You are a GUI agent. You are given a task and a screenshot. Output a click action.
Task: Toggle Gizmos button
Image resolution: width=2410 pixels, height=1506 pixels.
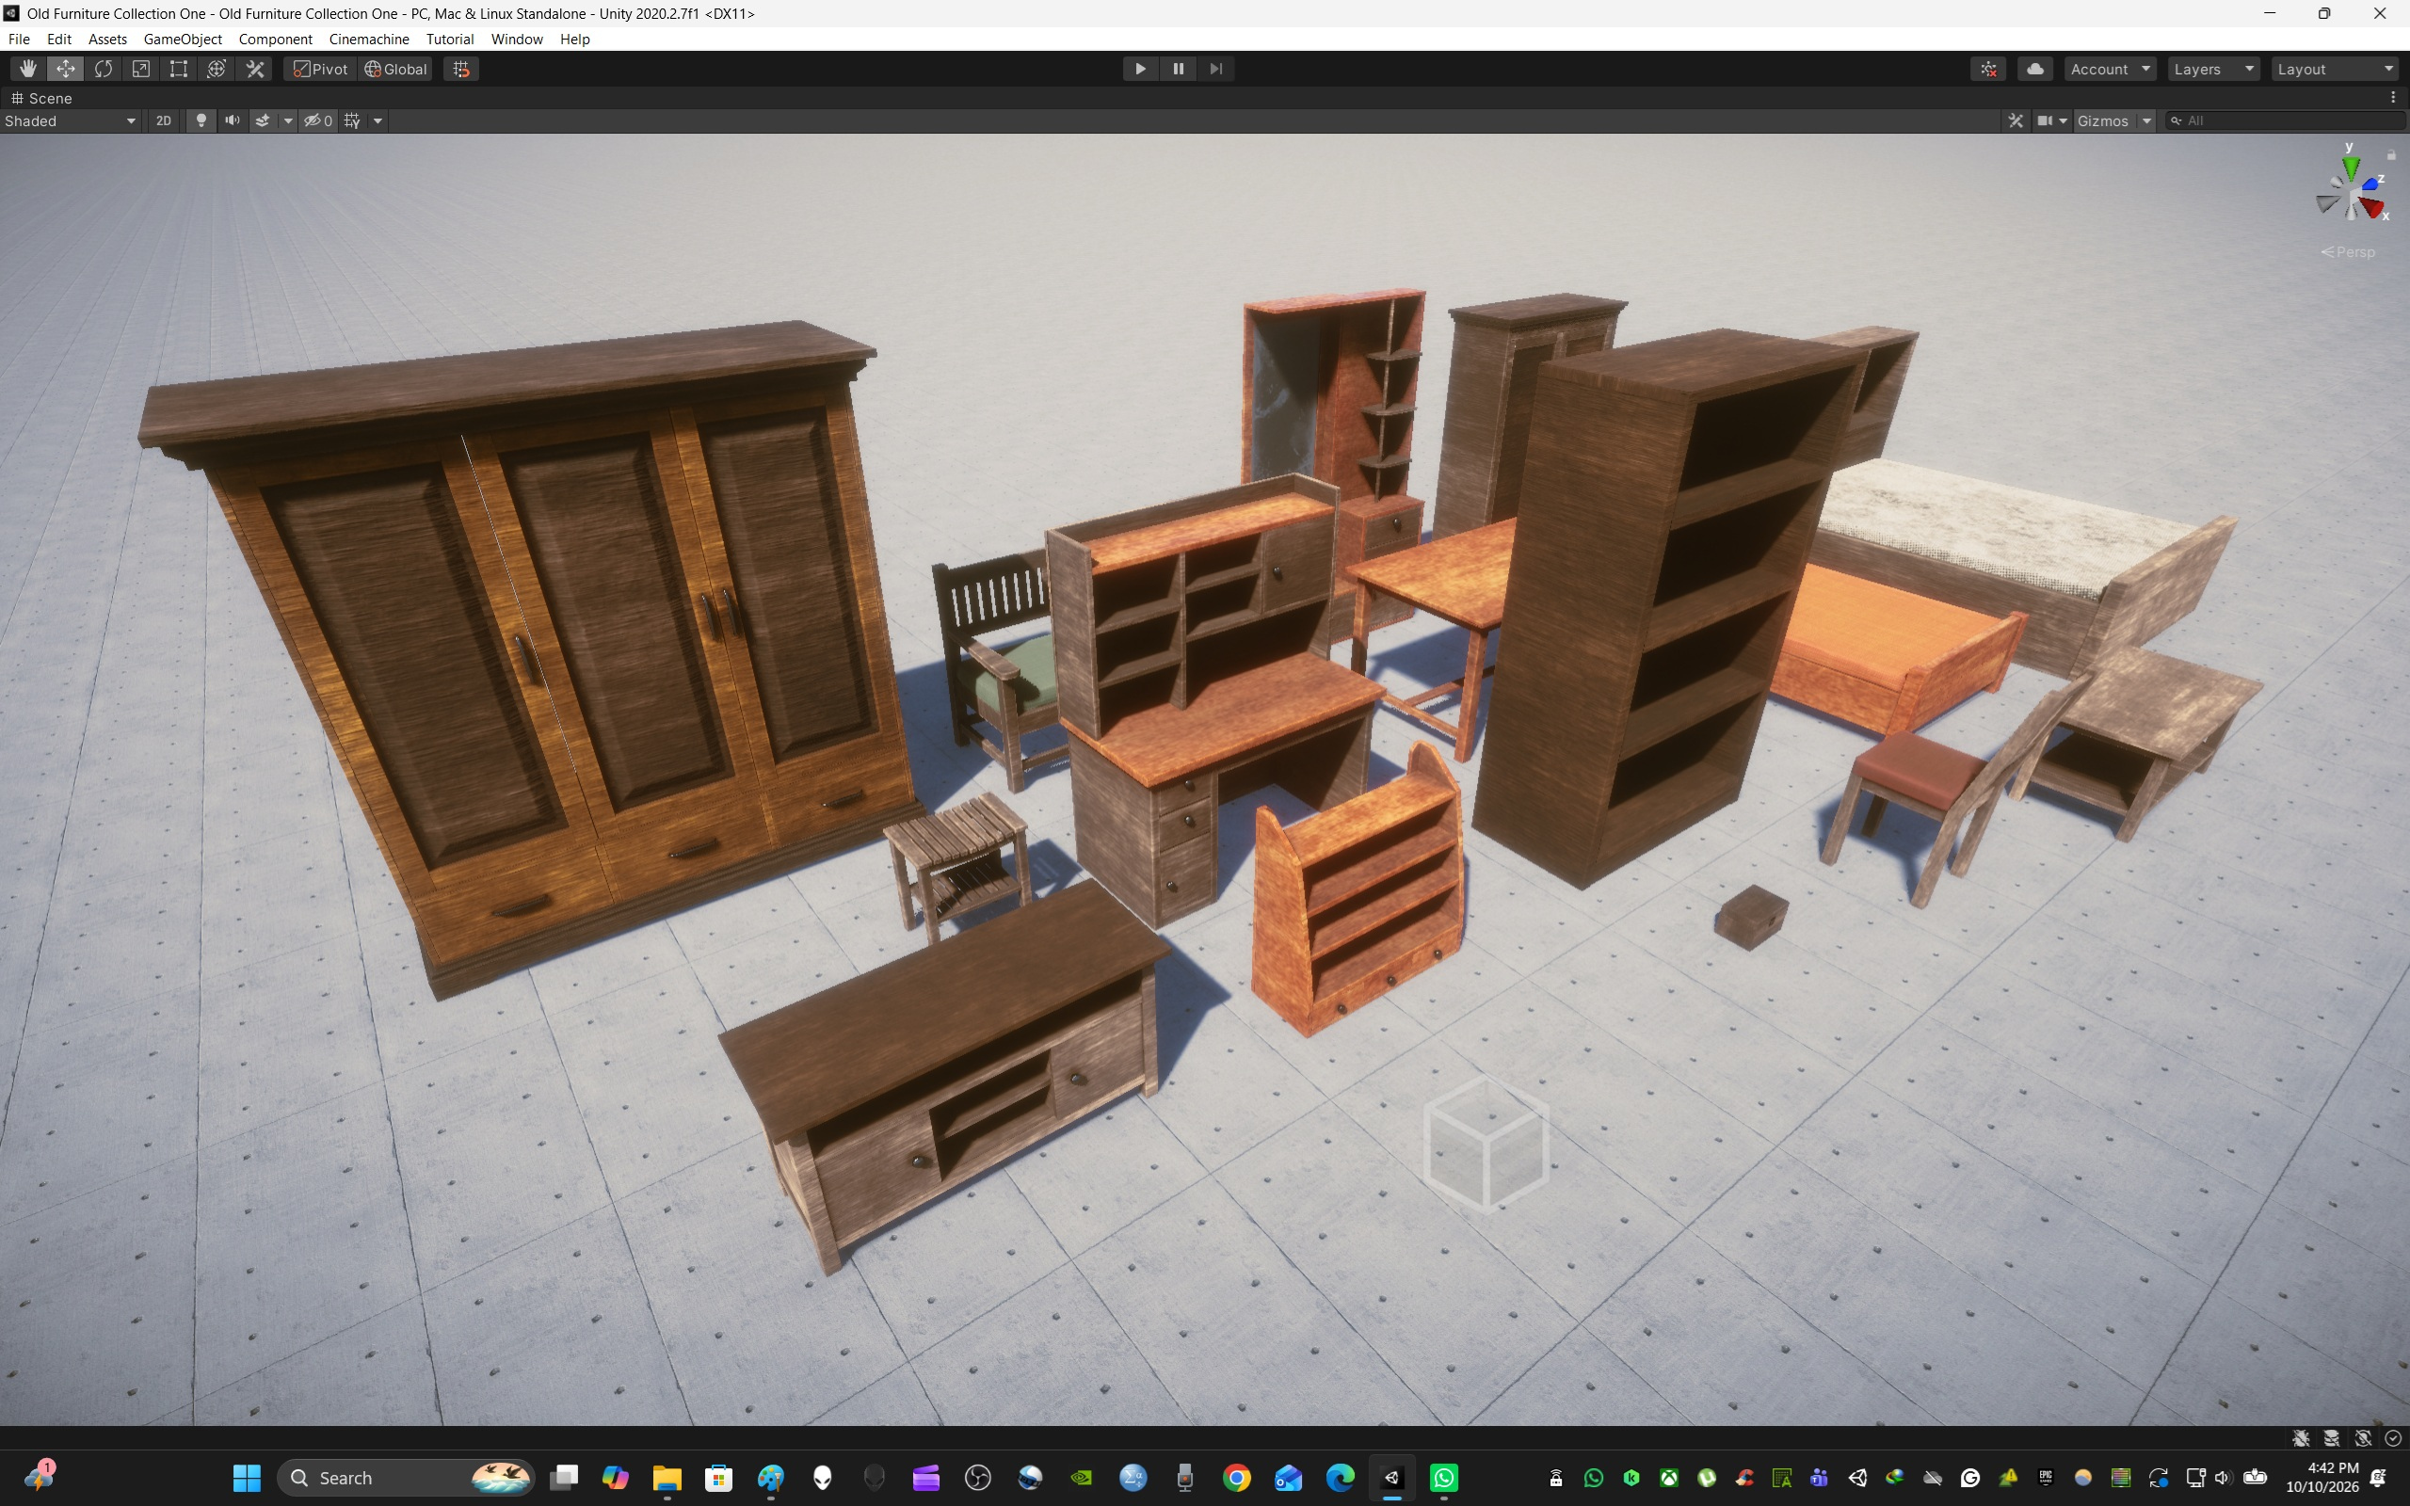coord(2102,120)
